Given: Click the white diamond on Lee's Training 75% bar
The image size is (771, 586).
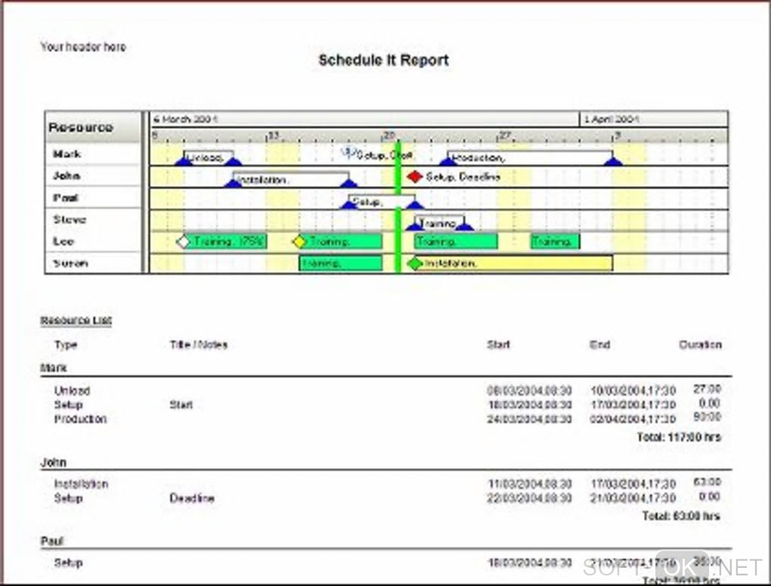Looking at the screenshot, I should point(183,242).
